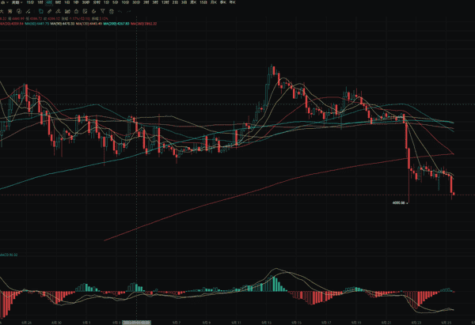The width and height of the screenshot is (475, 325).
Task: Click the highlighted crosshair date on time axis
Action: tap(138, 323)
